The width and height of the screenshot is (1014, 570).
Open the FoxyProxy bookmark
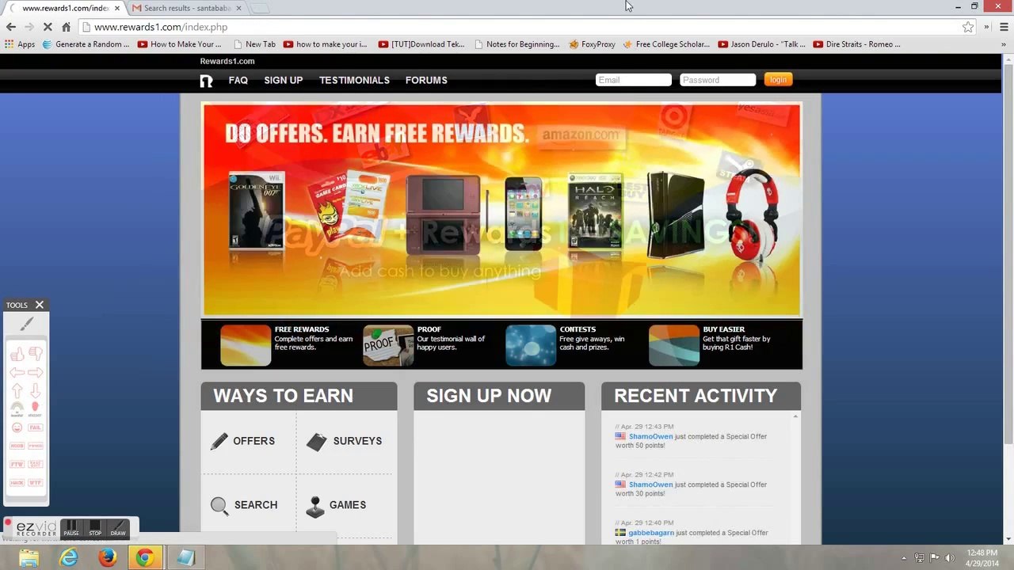click(592, 44)
